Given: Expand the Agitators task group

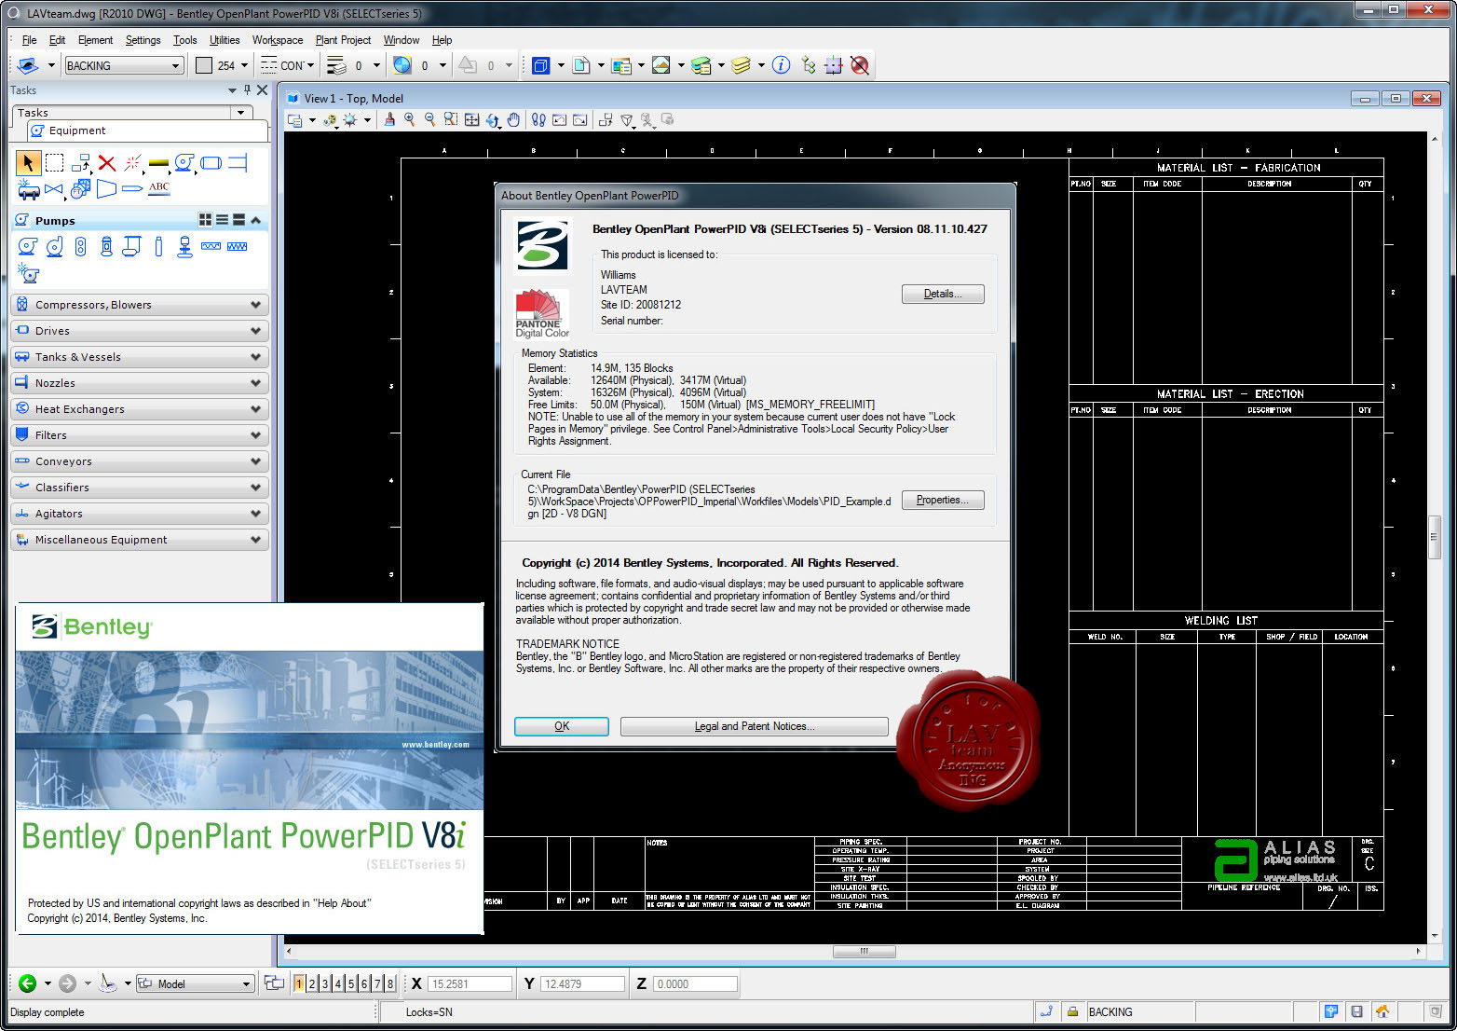Looking at the screenshot, I should pos(140,514).
